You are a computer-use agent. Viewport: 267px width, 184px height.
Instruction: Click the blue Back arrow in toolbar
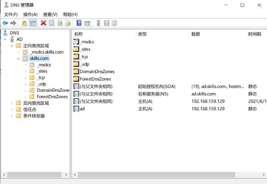click(5, 23)
